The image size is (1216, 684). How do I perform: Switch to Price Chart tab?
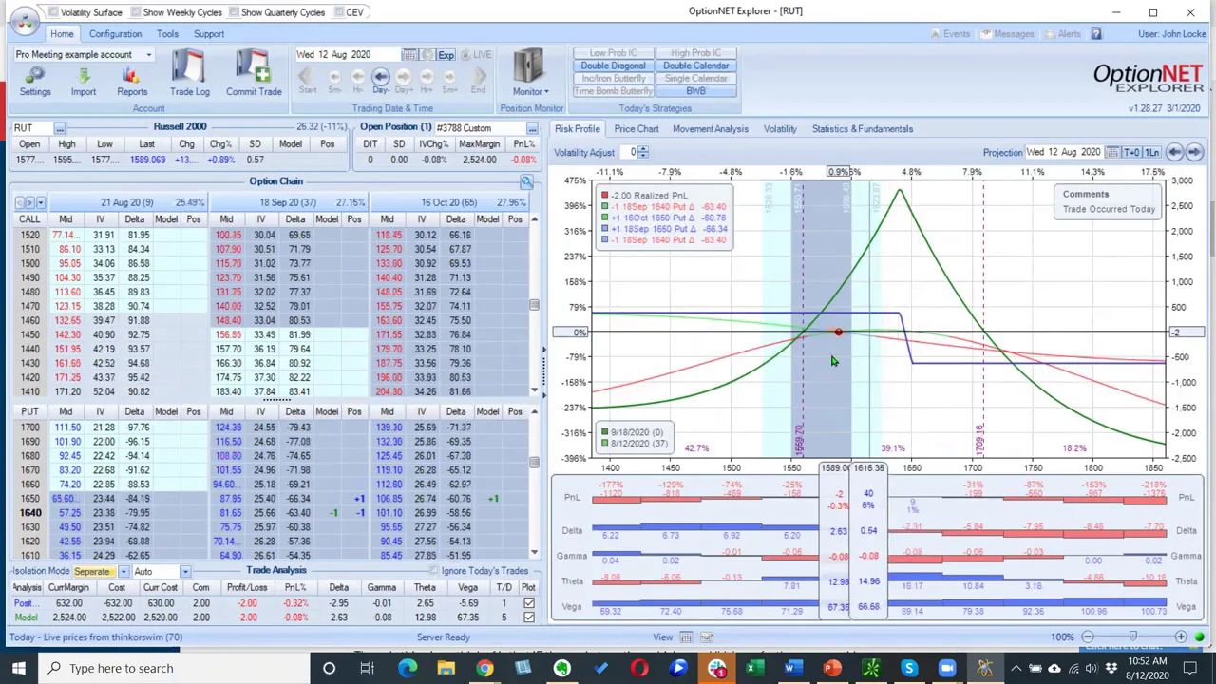(x=636, y=129)
